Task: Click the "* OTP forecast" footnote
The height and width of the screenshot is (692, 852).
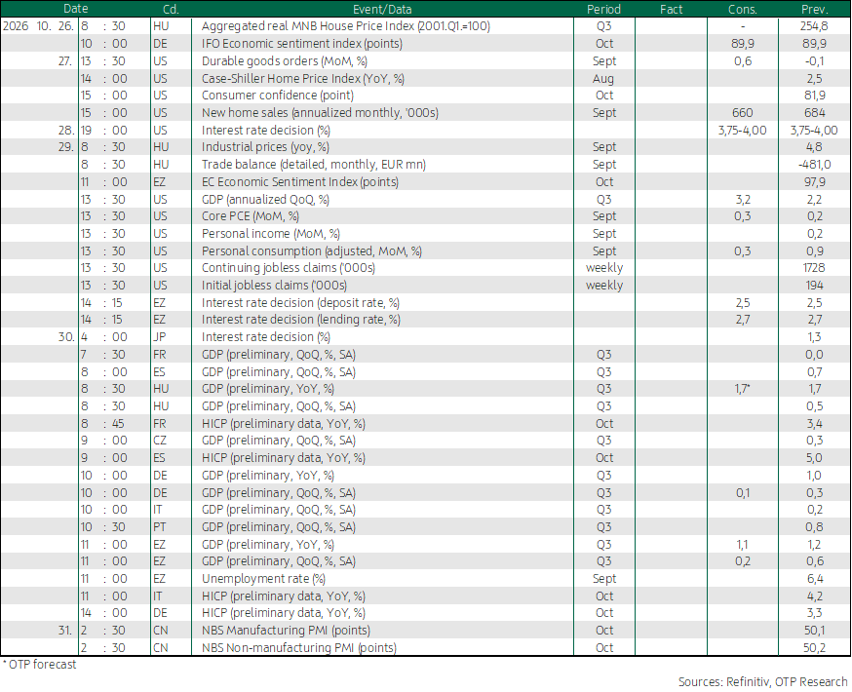Action: 39,665
